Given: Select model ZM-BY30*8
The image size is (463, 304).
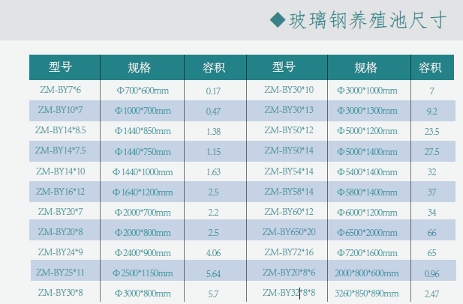Looking at the screenshot, I should click(60, 293).
